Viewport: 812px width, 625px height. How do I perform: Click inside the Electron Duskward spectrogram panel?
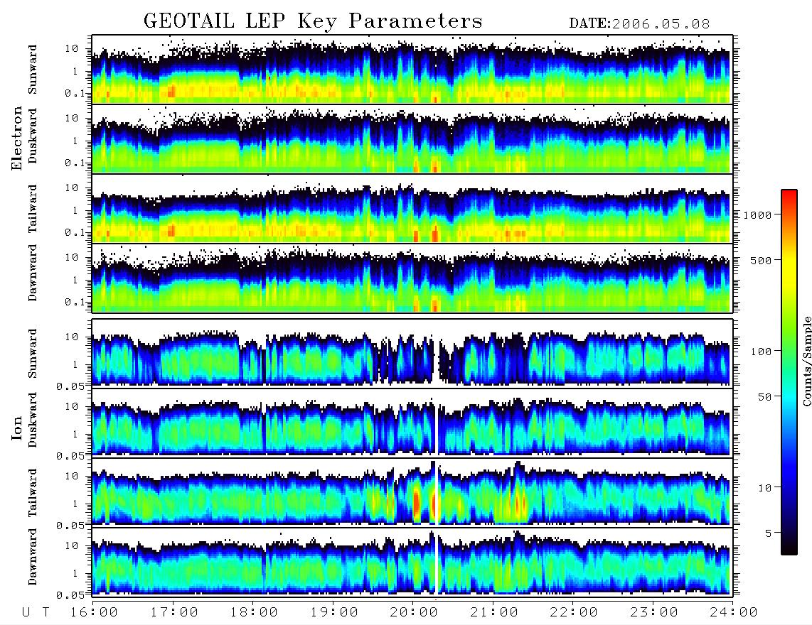(412, 138)
